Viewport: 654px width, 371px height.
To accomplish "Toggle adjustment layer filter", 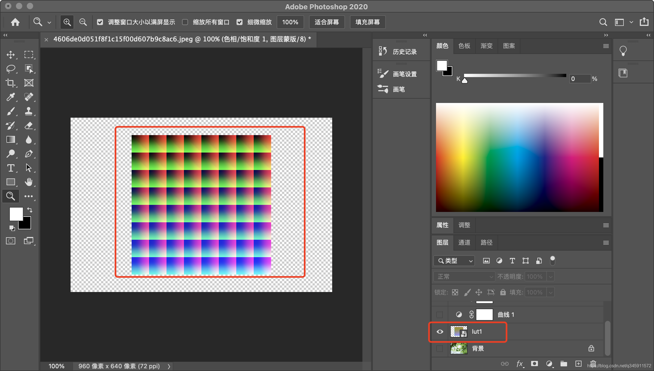I will (x=499, y=261).
